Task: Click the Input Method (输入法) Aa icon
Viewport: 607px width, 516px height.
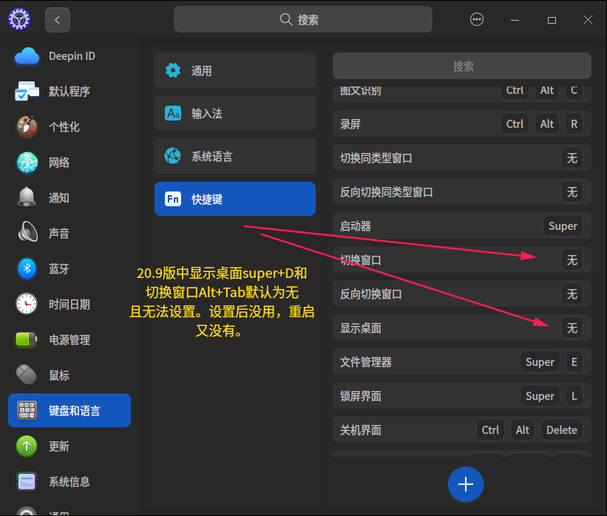Action: point(173,113)
